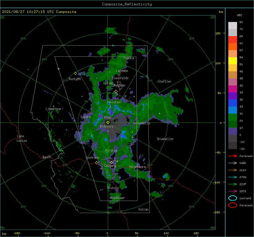Click the cyan 27ZW arrow icon
Image resolution: width=254 pixels, height=237 pixels.
tap(233, 177)
